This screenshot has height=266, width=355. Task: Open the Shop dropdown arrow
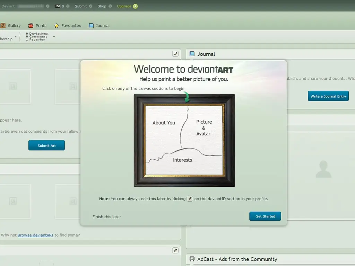pyautogui.click(x=110, y=6)
